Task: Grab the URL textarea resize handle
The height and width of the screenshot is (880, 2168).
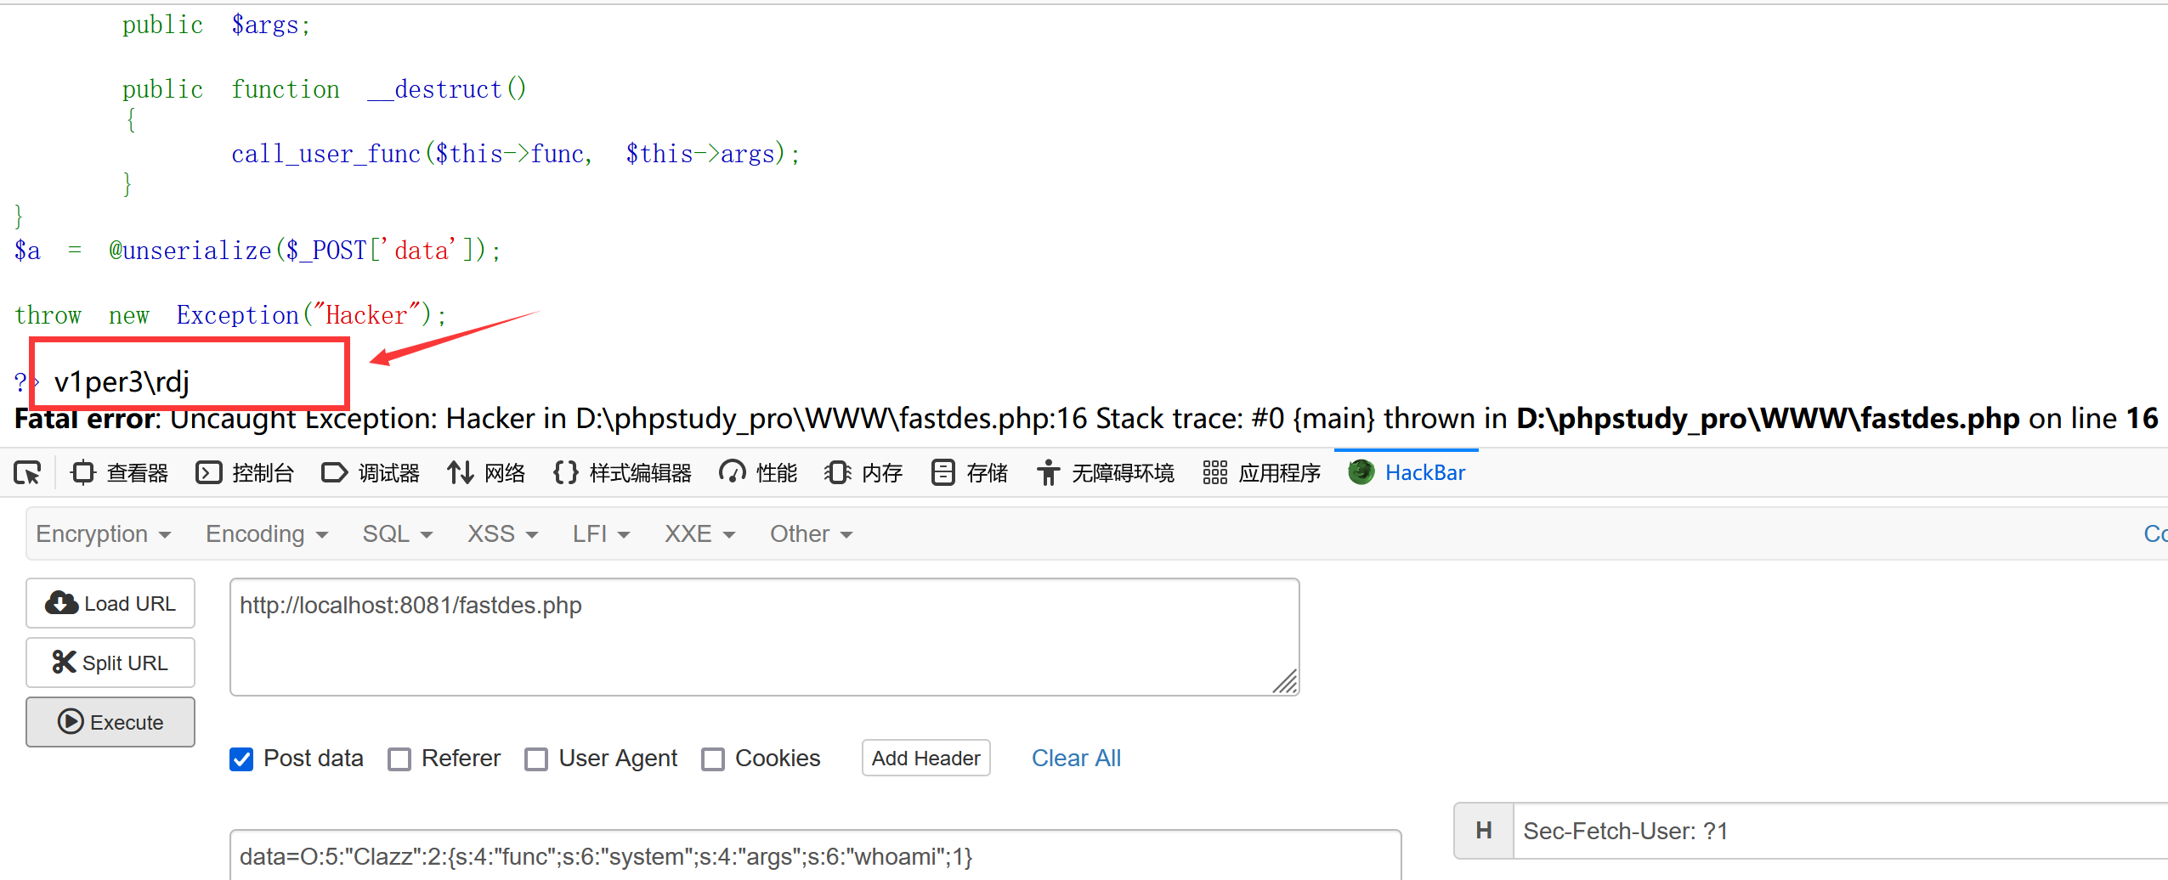Action: point(1285,681)
